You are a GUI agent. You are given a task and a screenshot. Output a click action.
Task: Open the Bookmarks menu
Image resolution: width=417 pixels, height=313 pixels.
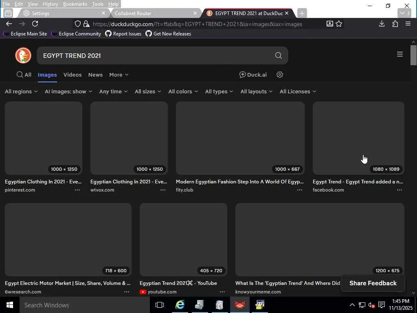[75, 4]
